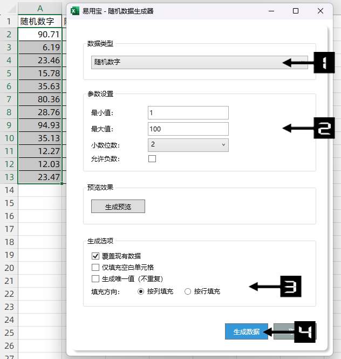This screenshot has height=359, width=341.
Task: Expand the 小数位数 combo box
Action: pyautogui.click(x=188, y=145)
